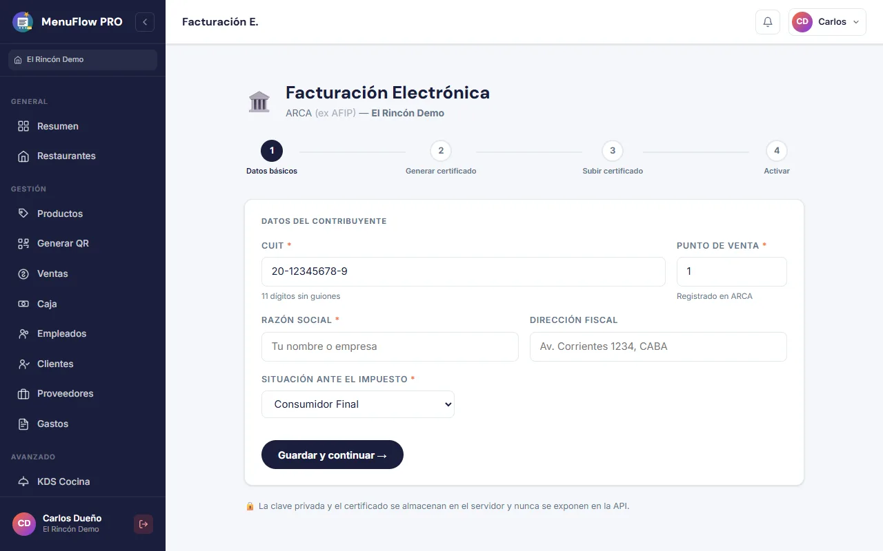Click the Restaurantes house icon
The width and height of the screenshot is (883, 551).
point(23,156)
